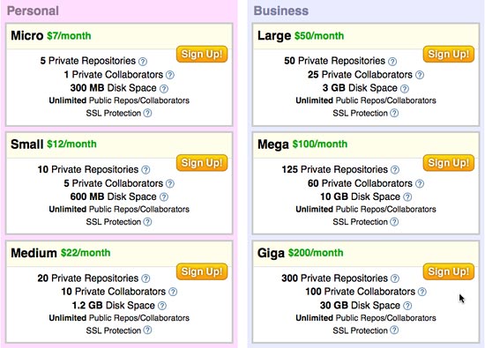Click the Small plan title
This screenshot has width=485, height=348.
coord(27,144)
